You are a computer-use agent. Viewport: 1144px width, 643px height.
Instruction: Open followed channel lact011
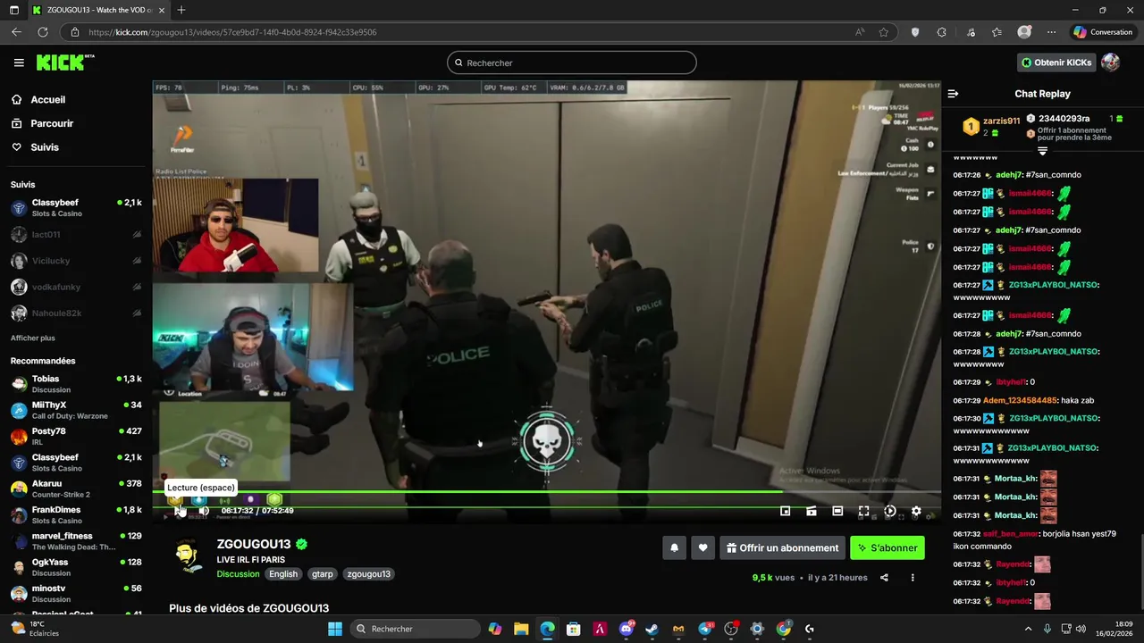76,235
